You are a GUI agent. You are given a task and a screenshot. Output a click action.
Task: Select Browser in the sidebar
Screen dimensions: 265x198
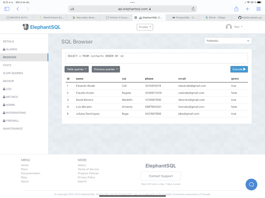[24, 57]
